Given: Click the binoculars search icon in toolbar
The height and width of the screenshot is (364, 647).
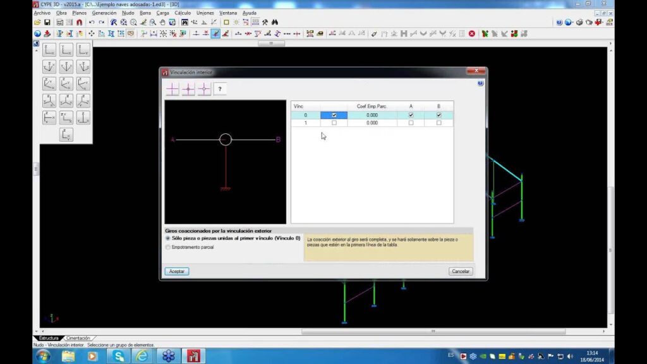Looking at the screenshot, I should (x=275, y=22).
